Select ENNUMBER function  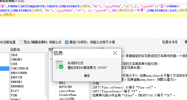click(x=17, y=86)
